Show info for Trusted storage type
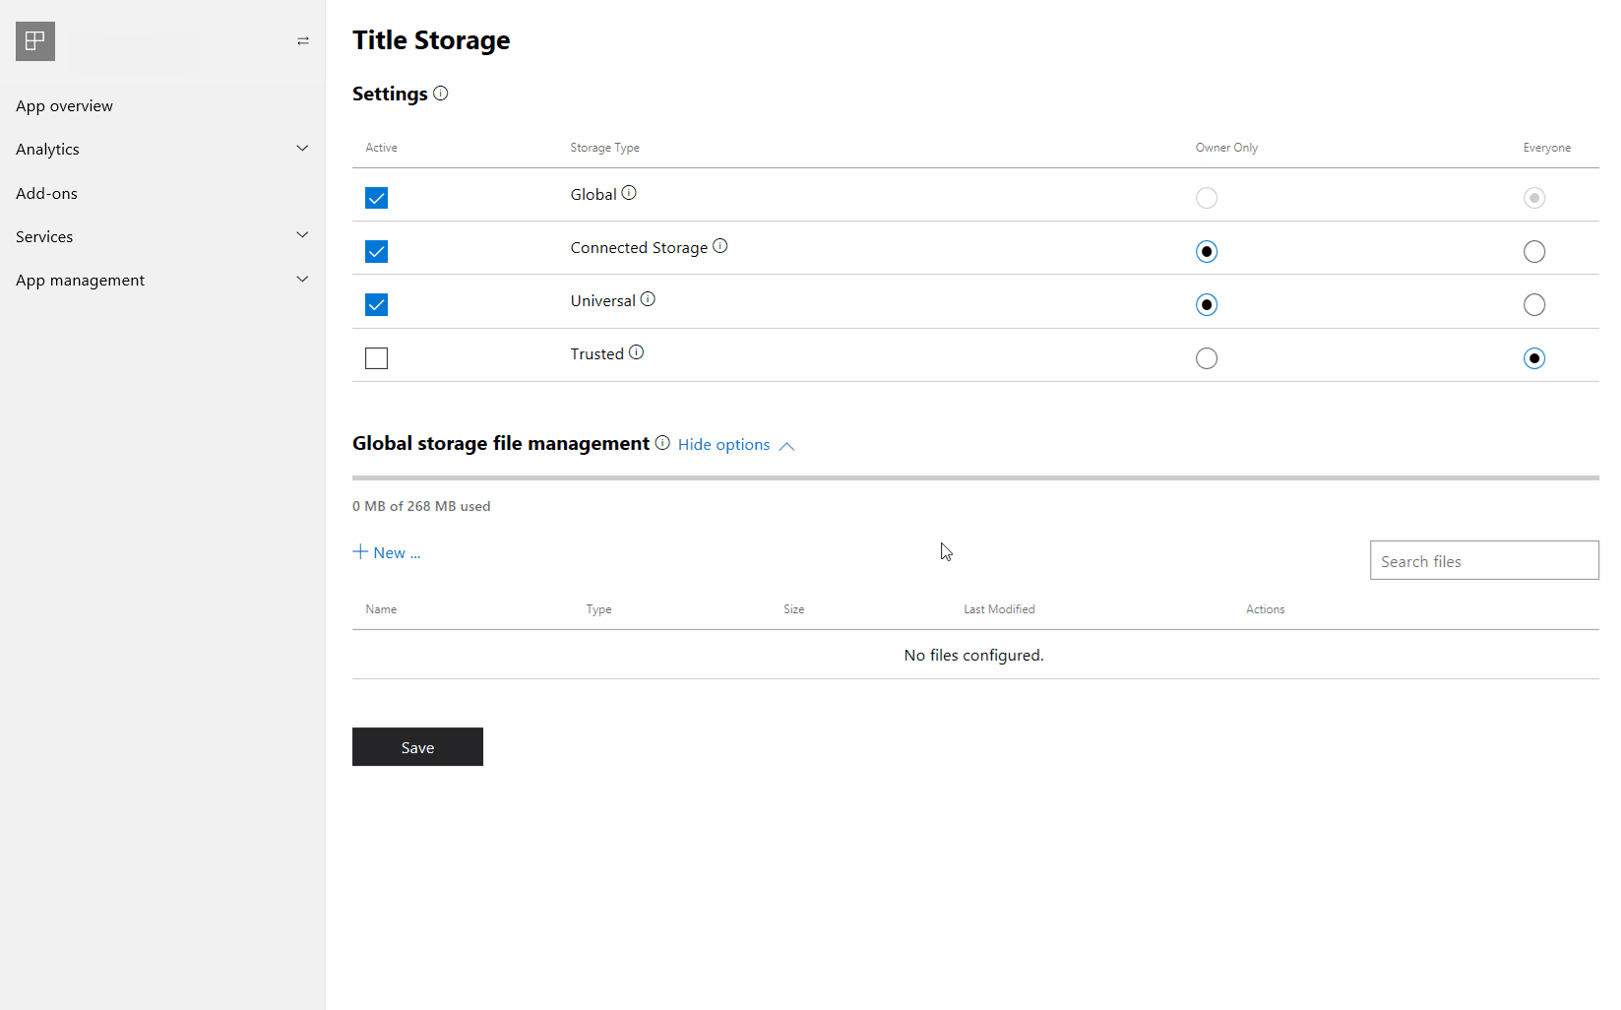The height and width of the screenshot is (1010, 1621). [x=637, y=352]
